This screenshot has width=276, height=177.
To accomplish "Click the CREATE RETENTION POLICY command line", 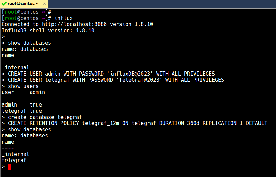I will [x=137, y=123].
